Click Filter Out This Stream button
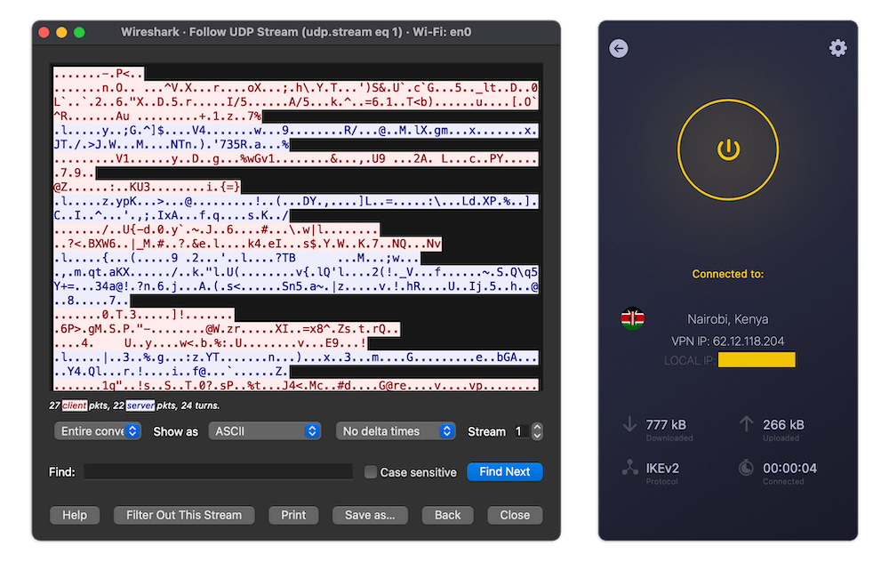Screen dimensions: 889x562 [x=184, y=515]
